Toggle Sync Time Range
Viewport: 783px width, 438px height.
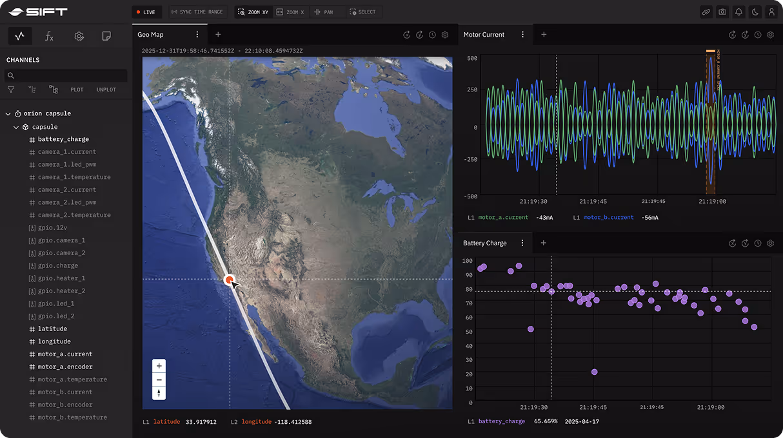coord(197,12)
